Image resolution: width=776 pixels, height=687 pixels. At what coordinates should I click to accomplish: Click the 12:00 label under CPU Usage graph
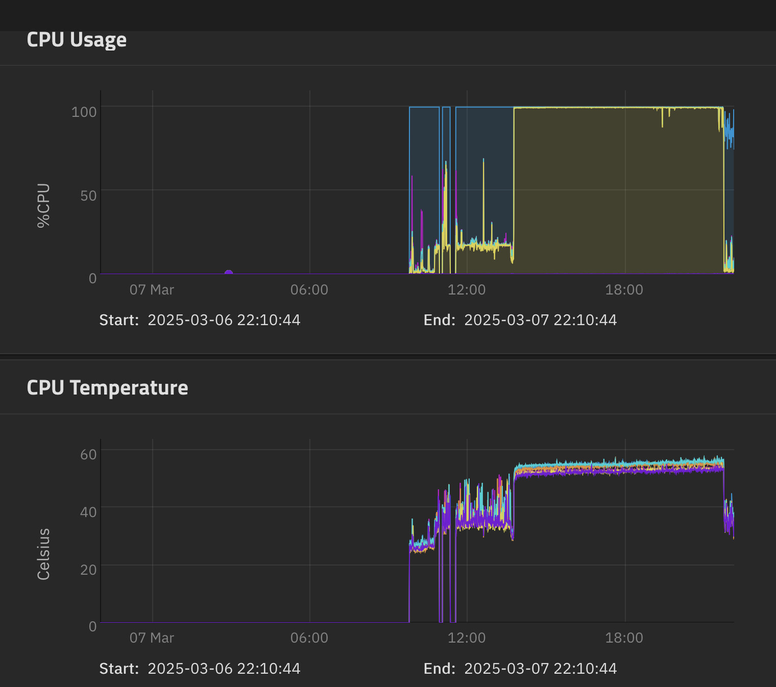tap(467, 290)
